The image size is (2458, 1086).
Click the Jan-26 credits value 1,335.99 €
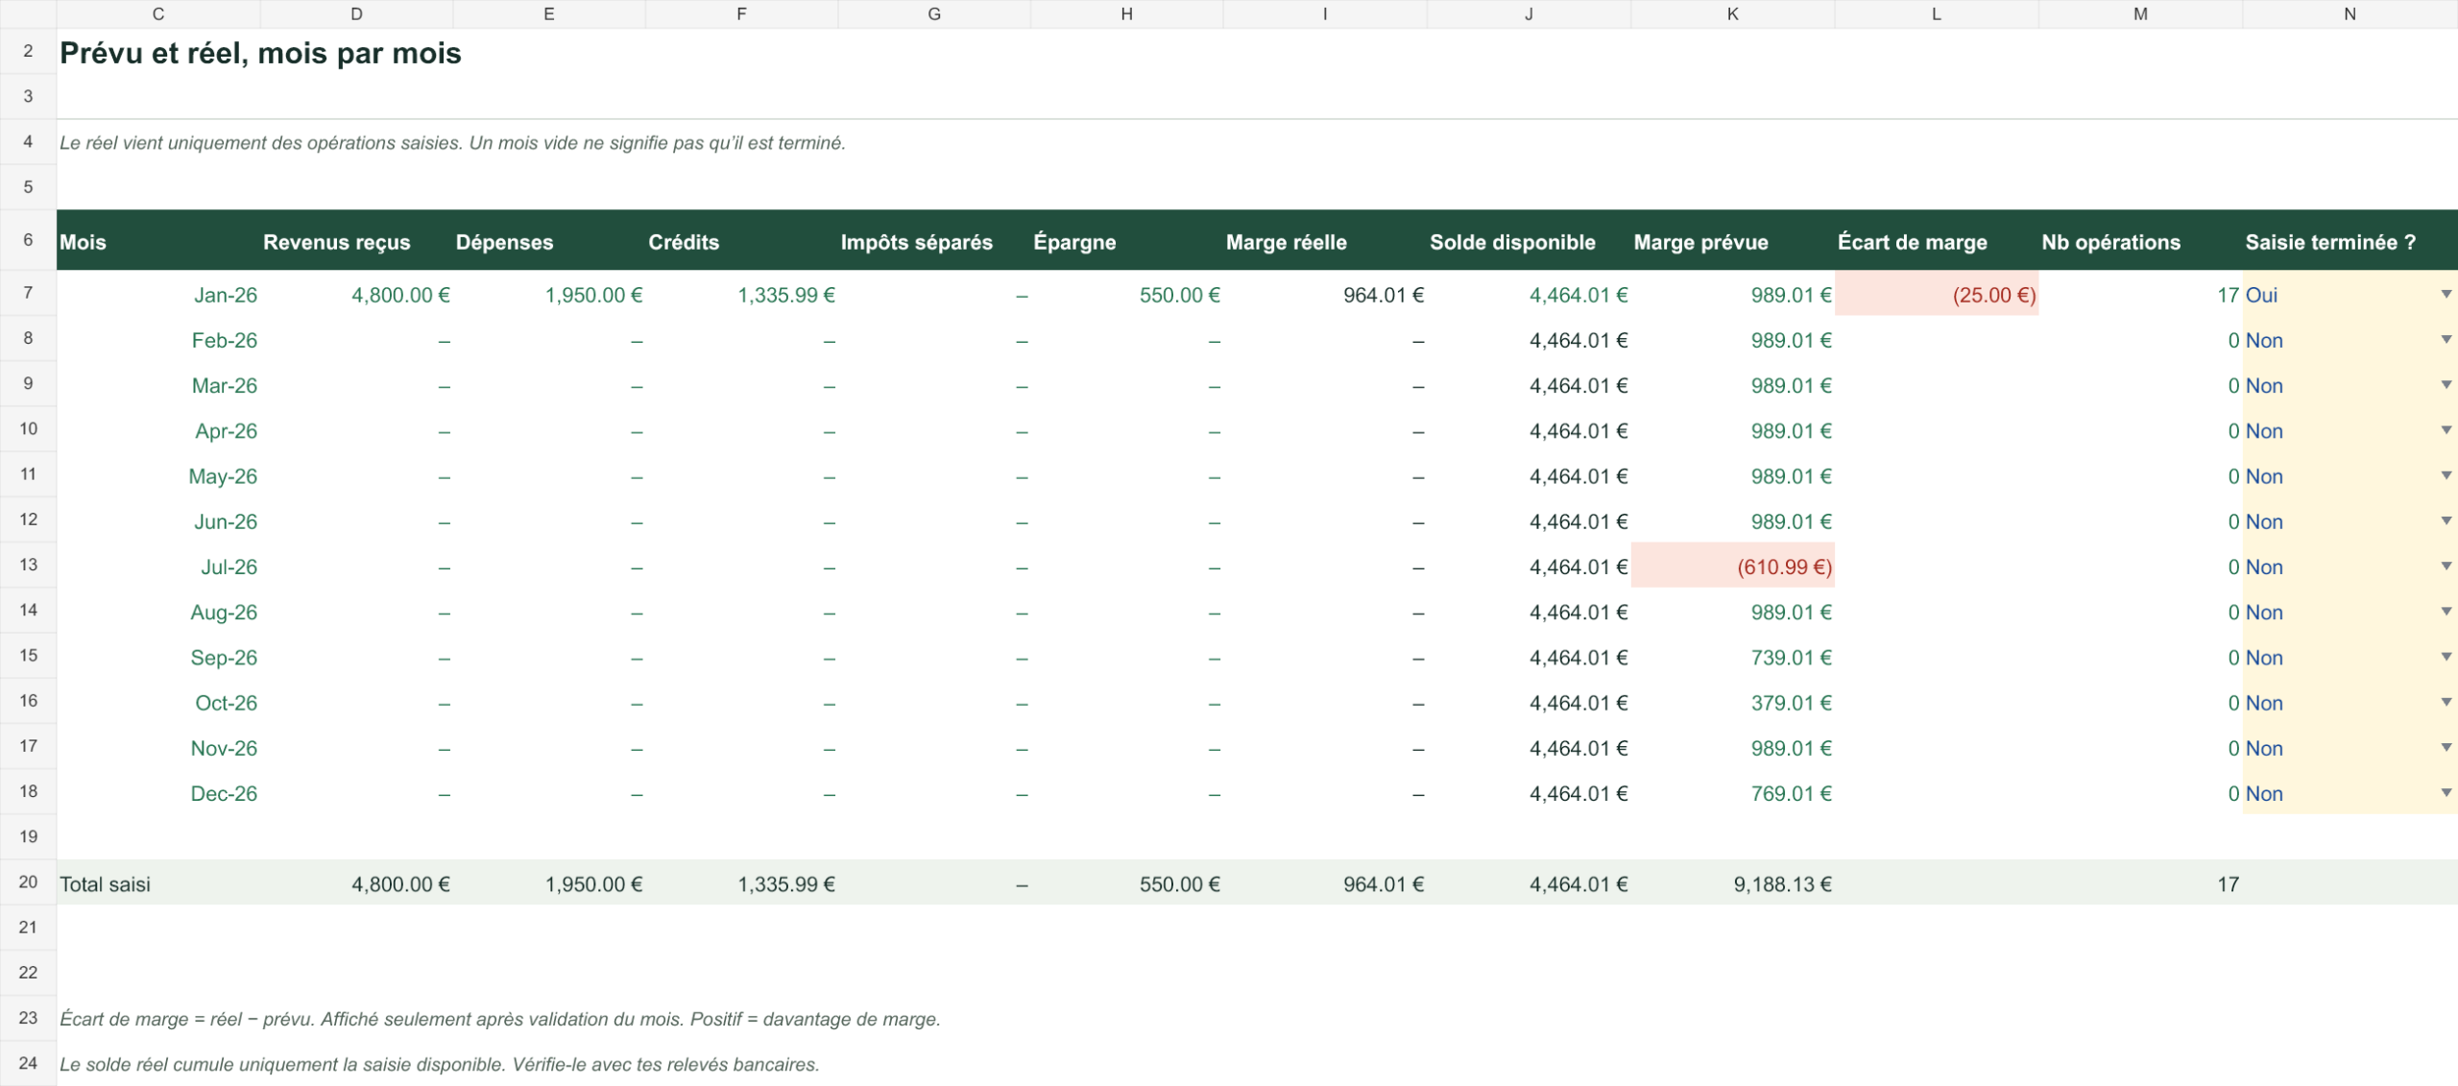[742, 295]
